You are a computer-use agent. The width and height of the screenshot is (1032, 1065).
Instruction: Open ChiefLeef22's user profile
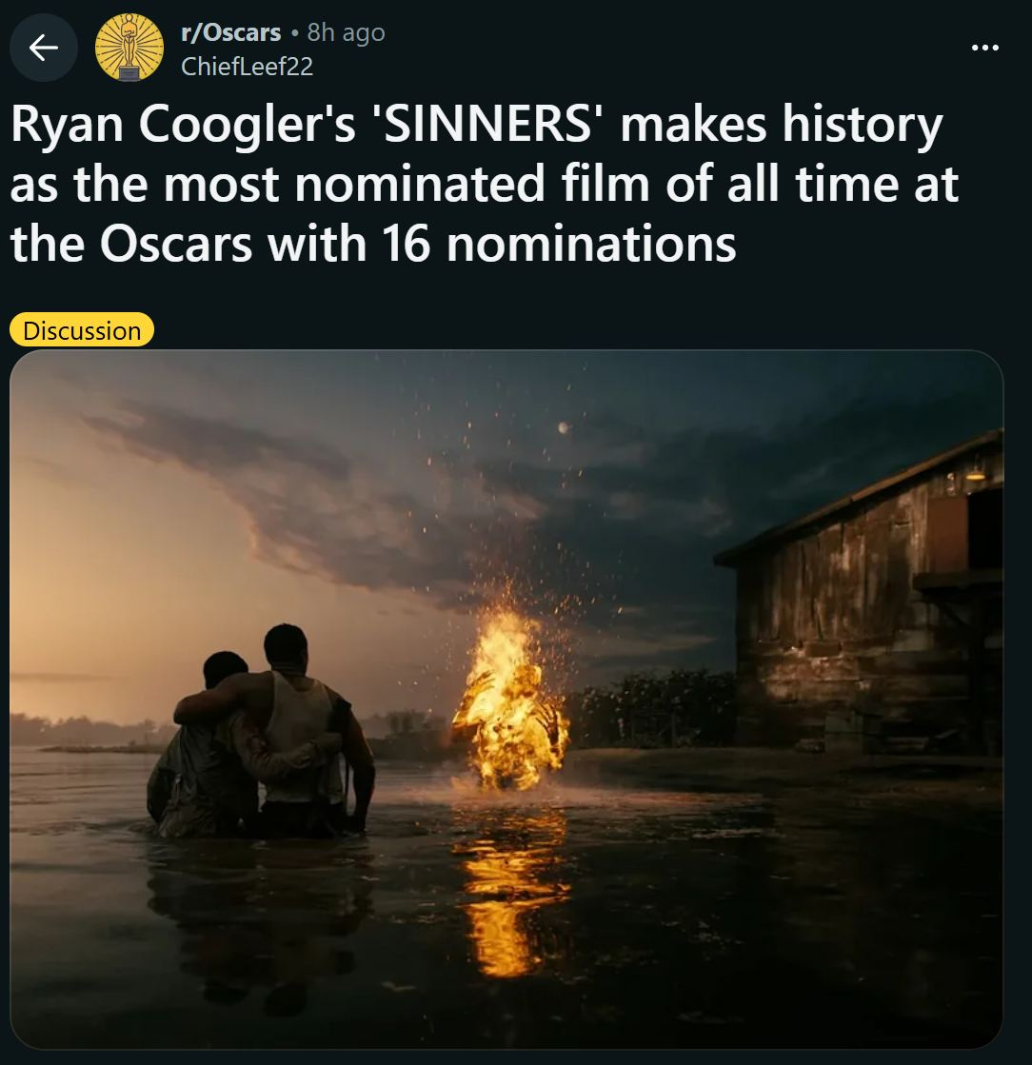coord(248,66)
